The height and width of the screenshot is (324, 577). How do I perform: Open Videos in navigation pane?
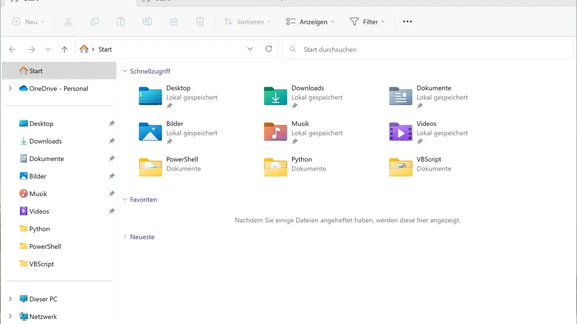(34, 211)
